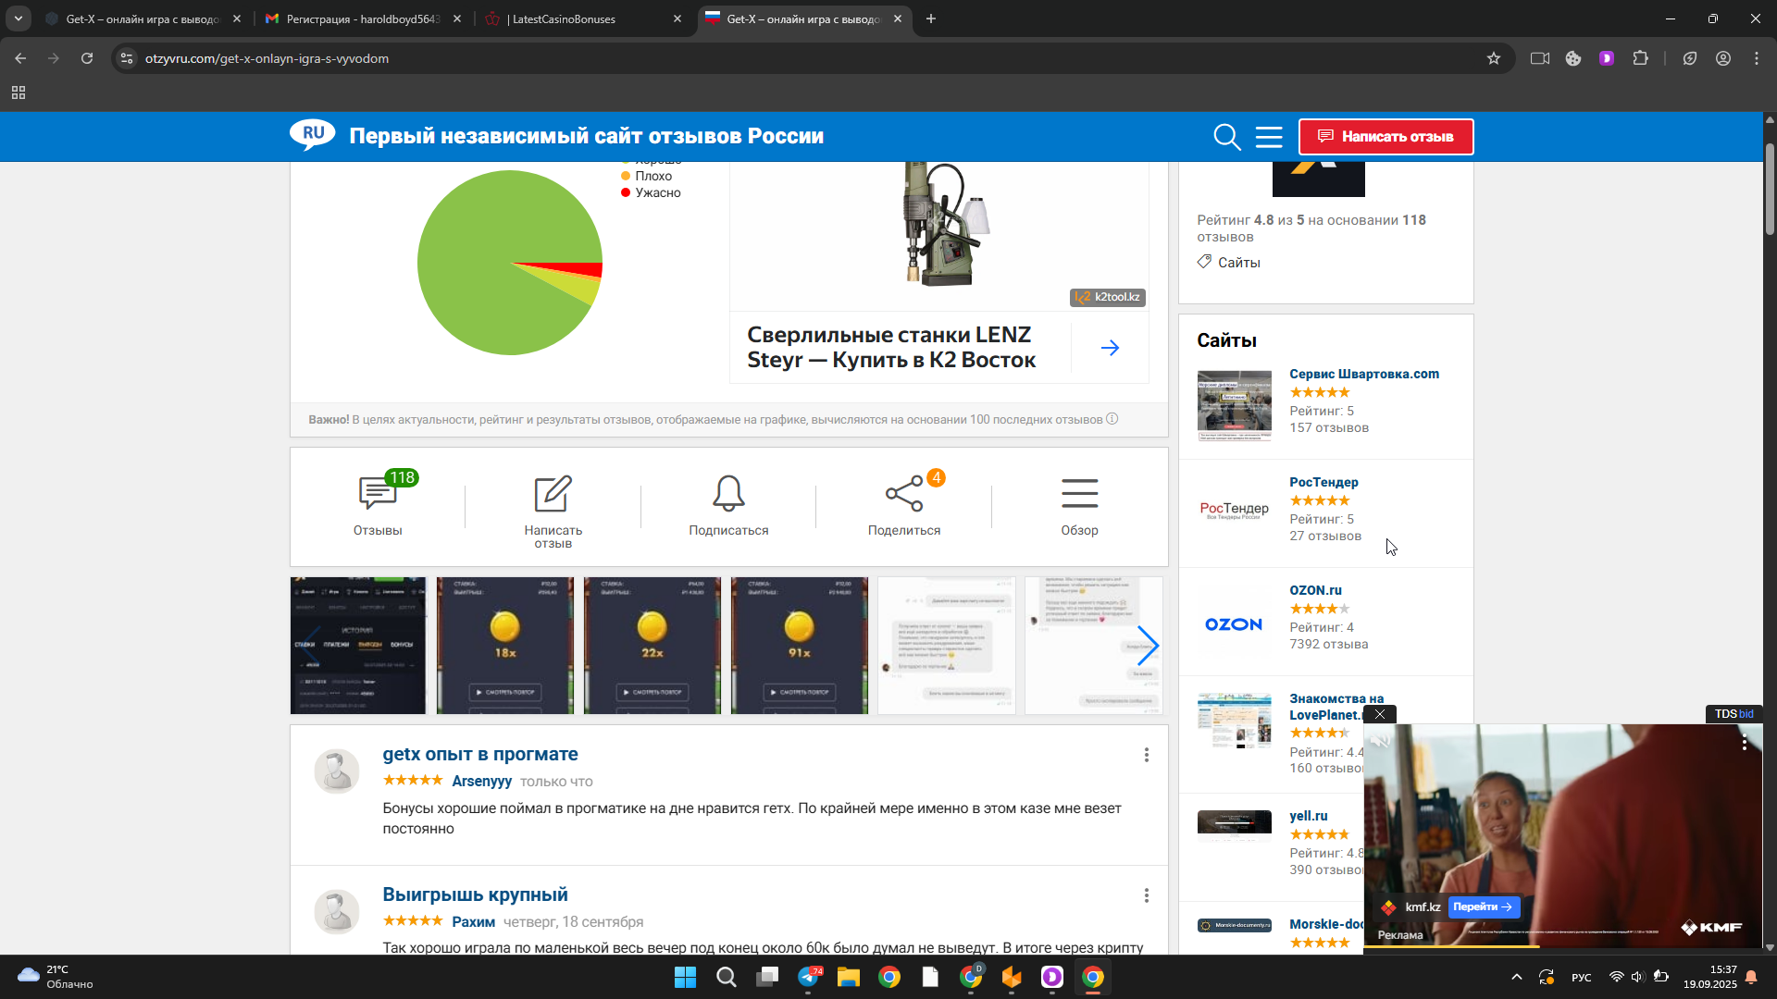Click Перейти button in kmf.kz ad

point(1483,907)
